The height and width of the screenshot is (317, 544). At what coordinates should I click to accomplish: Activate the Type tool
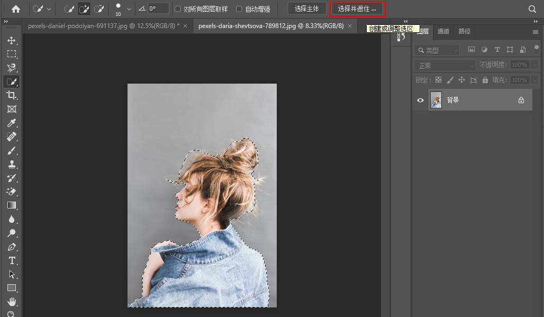point(12,261)
